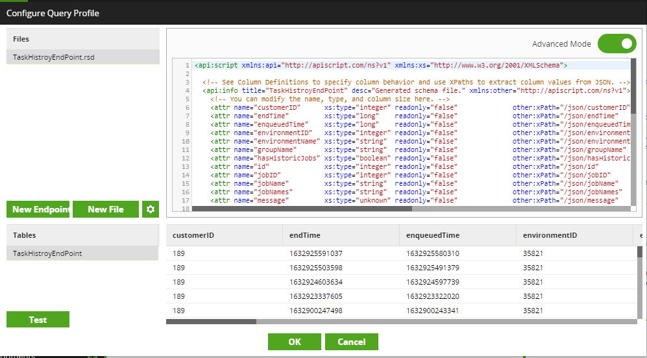Click the api:info title line in editor
This screenshot has width=647, height=358.
point(417,90)
